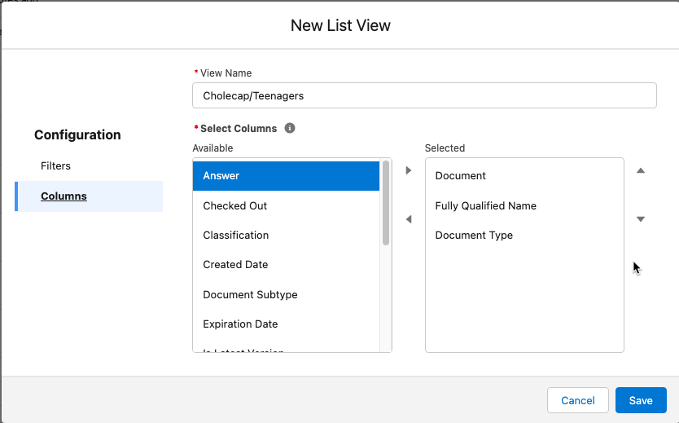The width and height of the screenshot is (679, 423).
Task: Select Document in the Selected list
Action: point(523,175)
